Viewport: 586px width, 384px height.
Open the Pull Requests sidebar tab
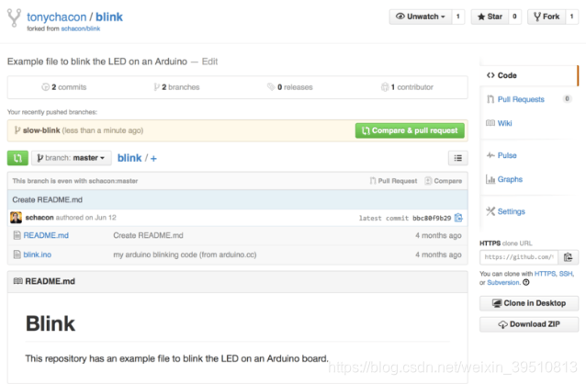click(x=521, y=99)
